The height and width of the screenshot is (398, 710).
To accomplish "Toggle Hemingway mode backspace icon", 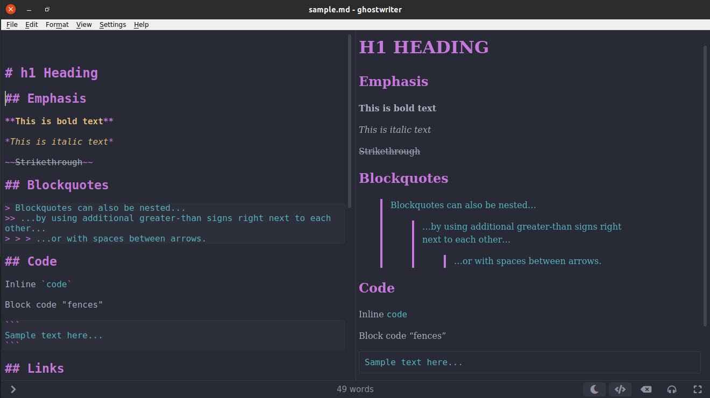I will point(646,389).
